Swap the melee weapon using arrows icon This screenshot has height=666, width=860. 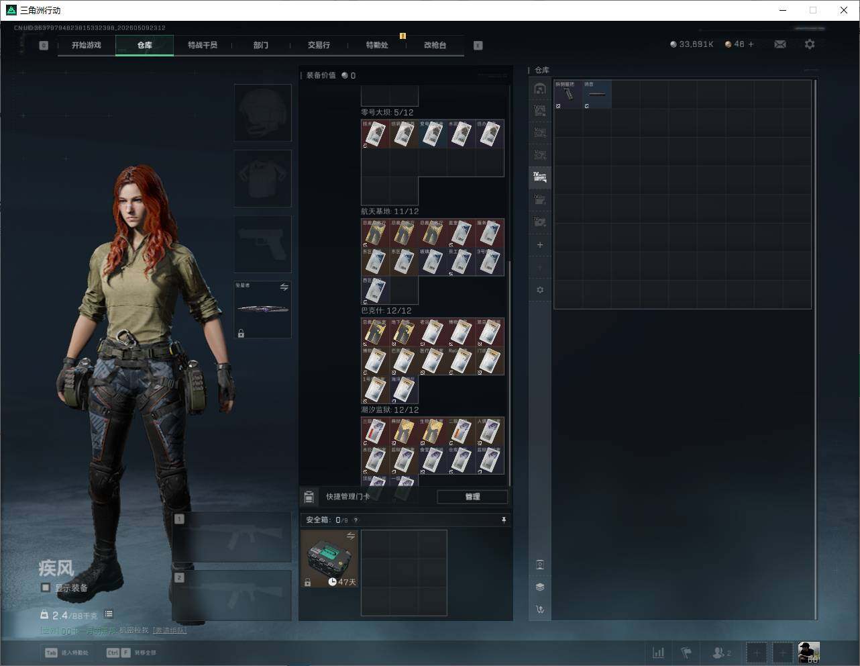(x=284, y=287)
